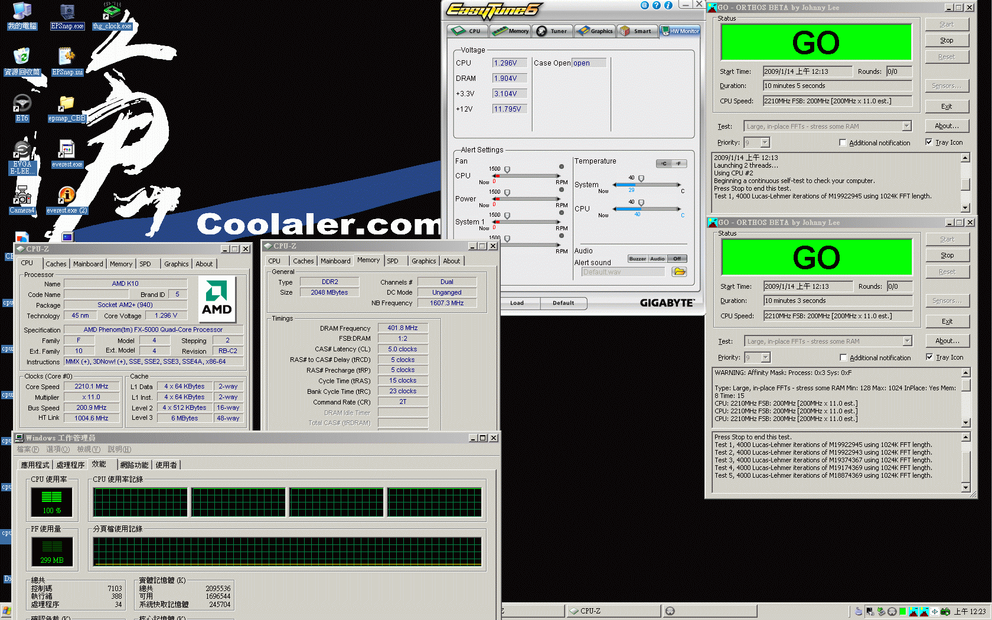
Task: Click Stop in the top ORTHOS window
Action: (x=947, y=40)
